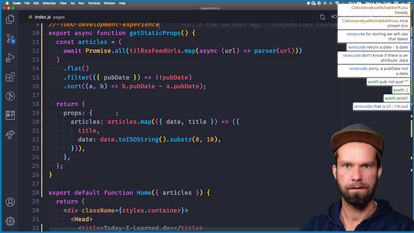Open the browser preview layout icon

click(10, 115)
